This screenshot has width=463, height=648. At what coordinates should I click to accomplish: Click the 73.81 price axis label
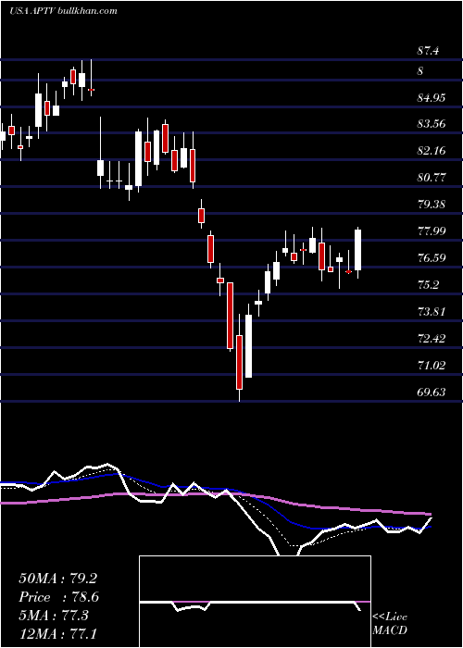(x=432, y=312)
